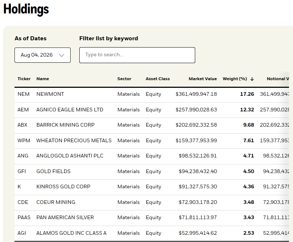Click the 12.32 weight value
The height and width of the screenshot is (242, 293).
(247, 110)
